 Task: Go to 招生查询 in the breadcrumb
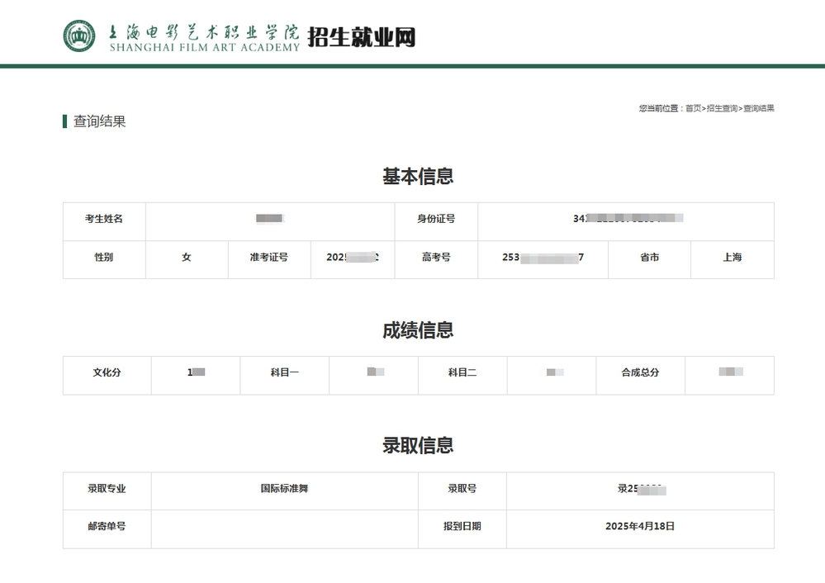[x=722, y=108]
